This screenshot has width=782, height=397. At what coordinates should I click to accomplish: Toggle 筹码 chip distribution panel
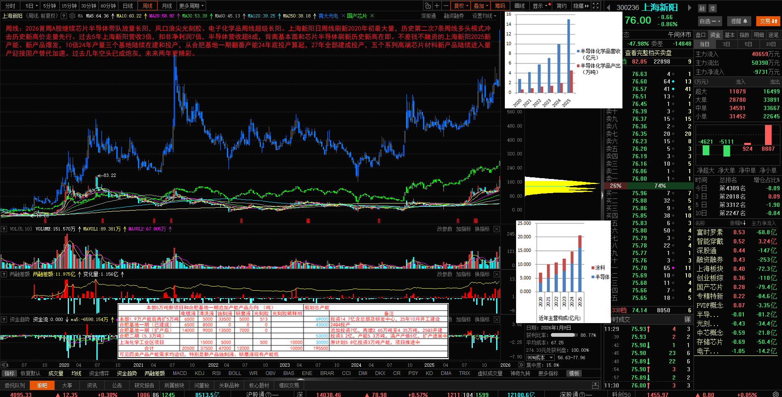500,6
